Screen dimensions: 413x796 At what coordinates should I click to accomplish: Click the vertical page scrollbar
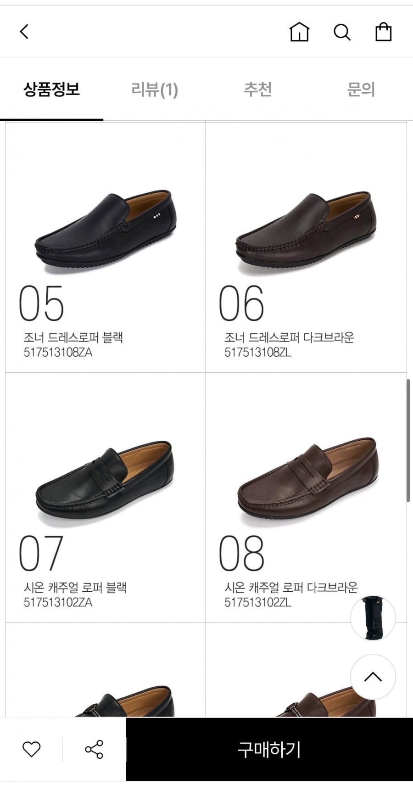tap(408, 441)
